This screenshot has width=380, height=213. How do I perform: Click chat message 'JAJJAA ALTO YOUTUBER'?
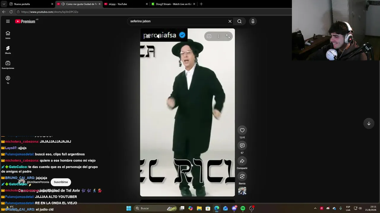56,197
